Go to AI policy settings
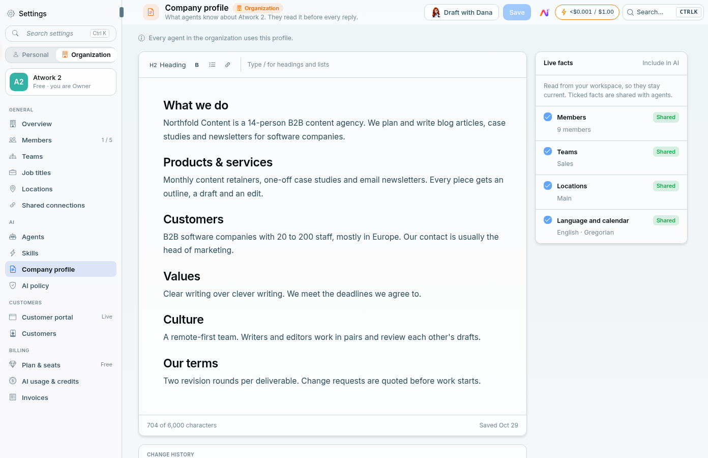708x458 pixels. [x=61, y=285]
